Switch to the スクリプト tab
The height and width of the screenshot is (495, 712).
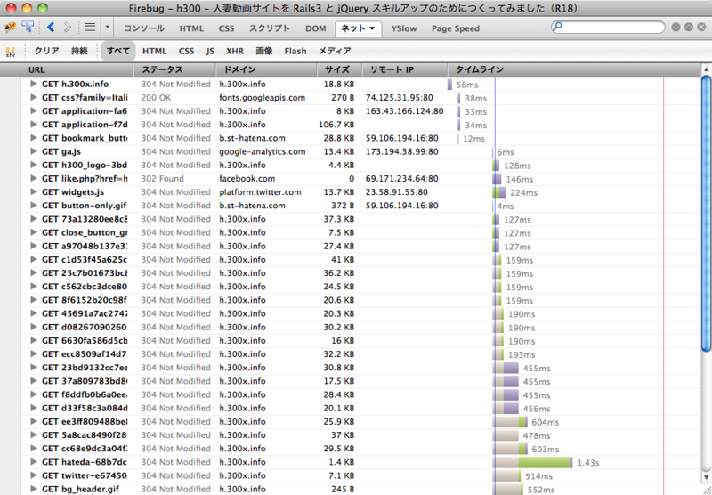pos(270,28)
